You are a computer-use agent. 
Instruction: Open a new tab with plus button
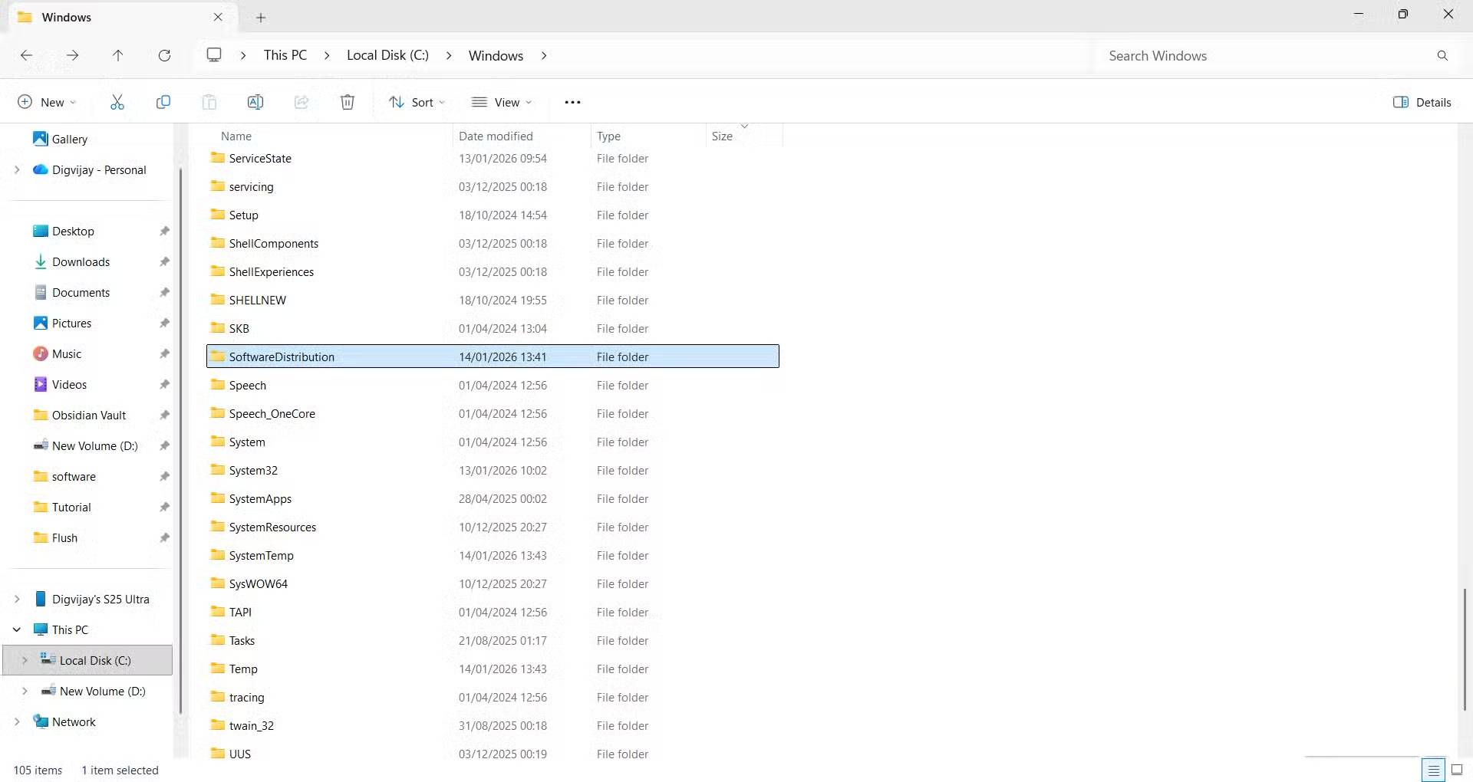[261, 17]
